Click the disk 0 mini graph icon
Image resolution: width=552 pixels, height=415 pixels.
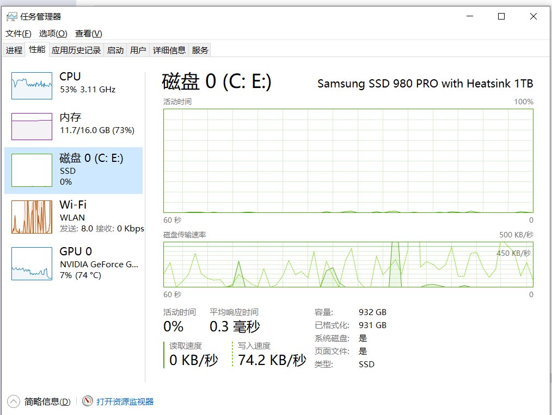(32, 170)
